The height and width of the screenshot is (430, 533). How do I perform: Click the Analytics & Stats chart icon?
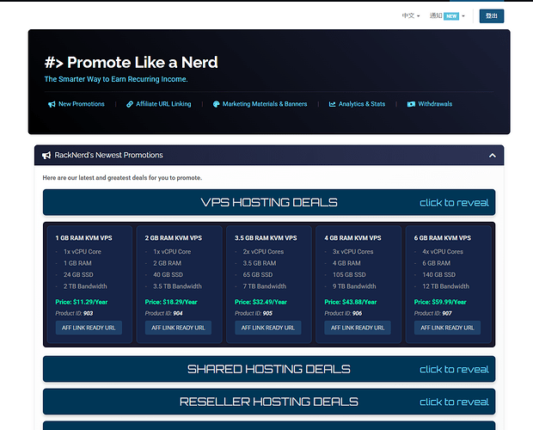click(x=332, y=104)
